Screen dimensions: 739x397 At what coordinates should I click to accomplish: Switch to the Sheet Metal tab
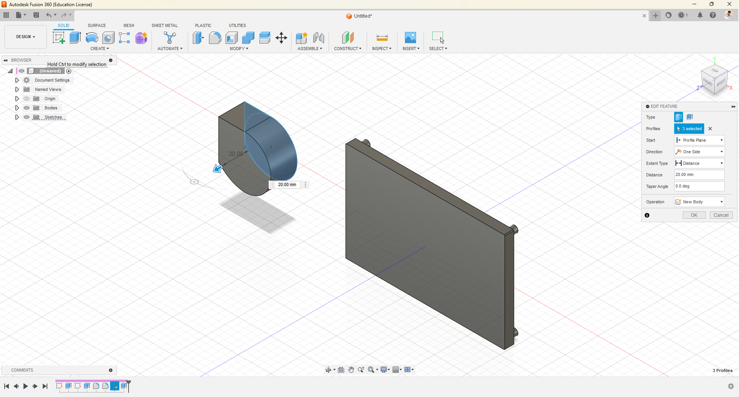(165, 25)
